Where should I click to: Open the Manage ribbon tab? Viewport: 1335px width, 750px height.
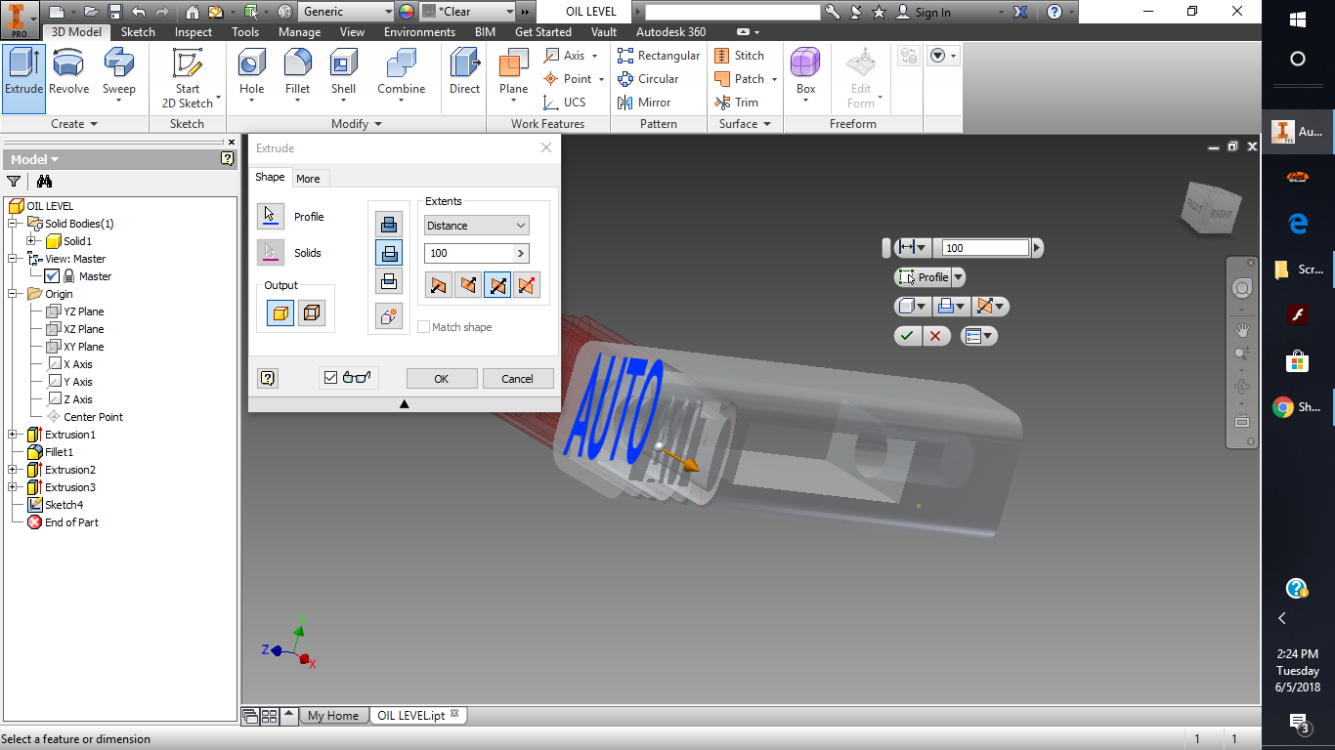click(x=299, y=32)
